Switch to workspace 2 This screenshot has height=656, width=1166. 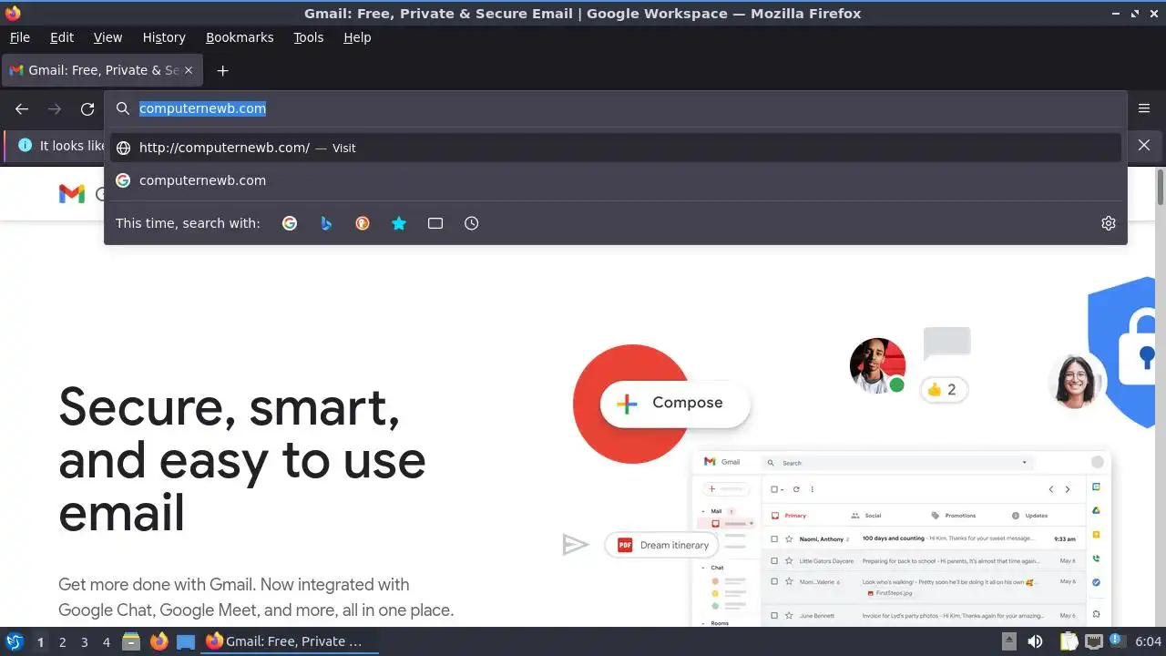[x=62, y=642]
